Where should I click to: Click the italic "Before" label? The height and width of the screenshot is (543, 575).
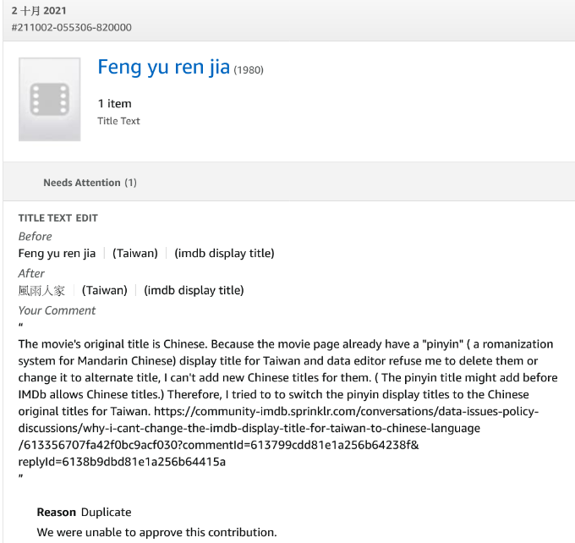tap(36, 237)
